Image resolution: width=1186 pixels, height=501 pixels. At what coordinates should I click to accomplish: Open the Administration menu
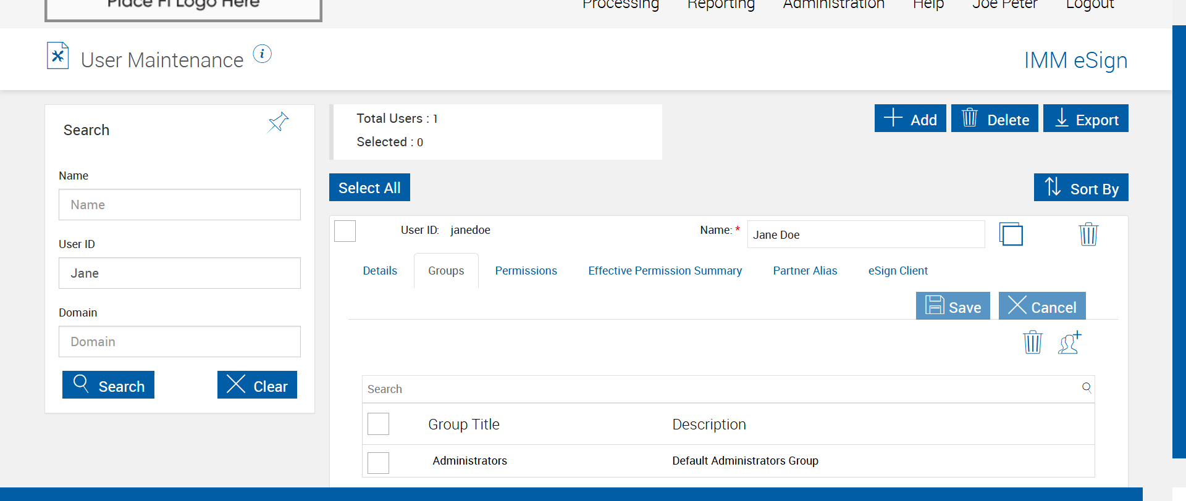pyautogui.click(x=833, y=4)
